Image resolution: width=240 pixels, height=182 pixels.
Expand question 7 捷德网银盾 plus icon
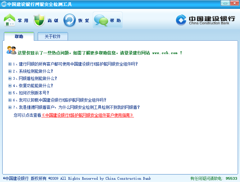(10, 107)
